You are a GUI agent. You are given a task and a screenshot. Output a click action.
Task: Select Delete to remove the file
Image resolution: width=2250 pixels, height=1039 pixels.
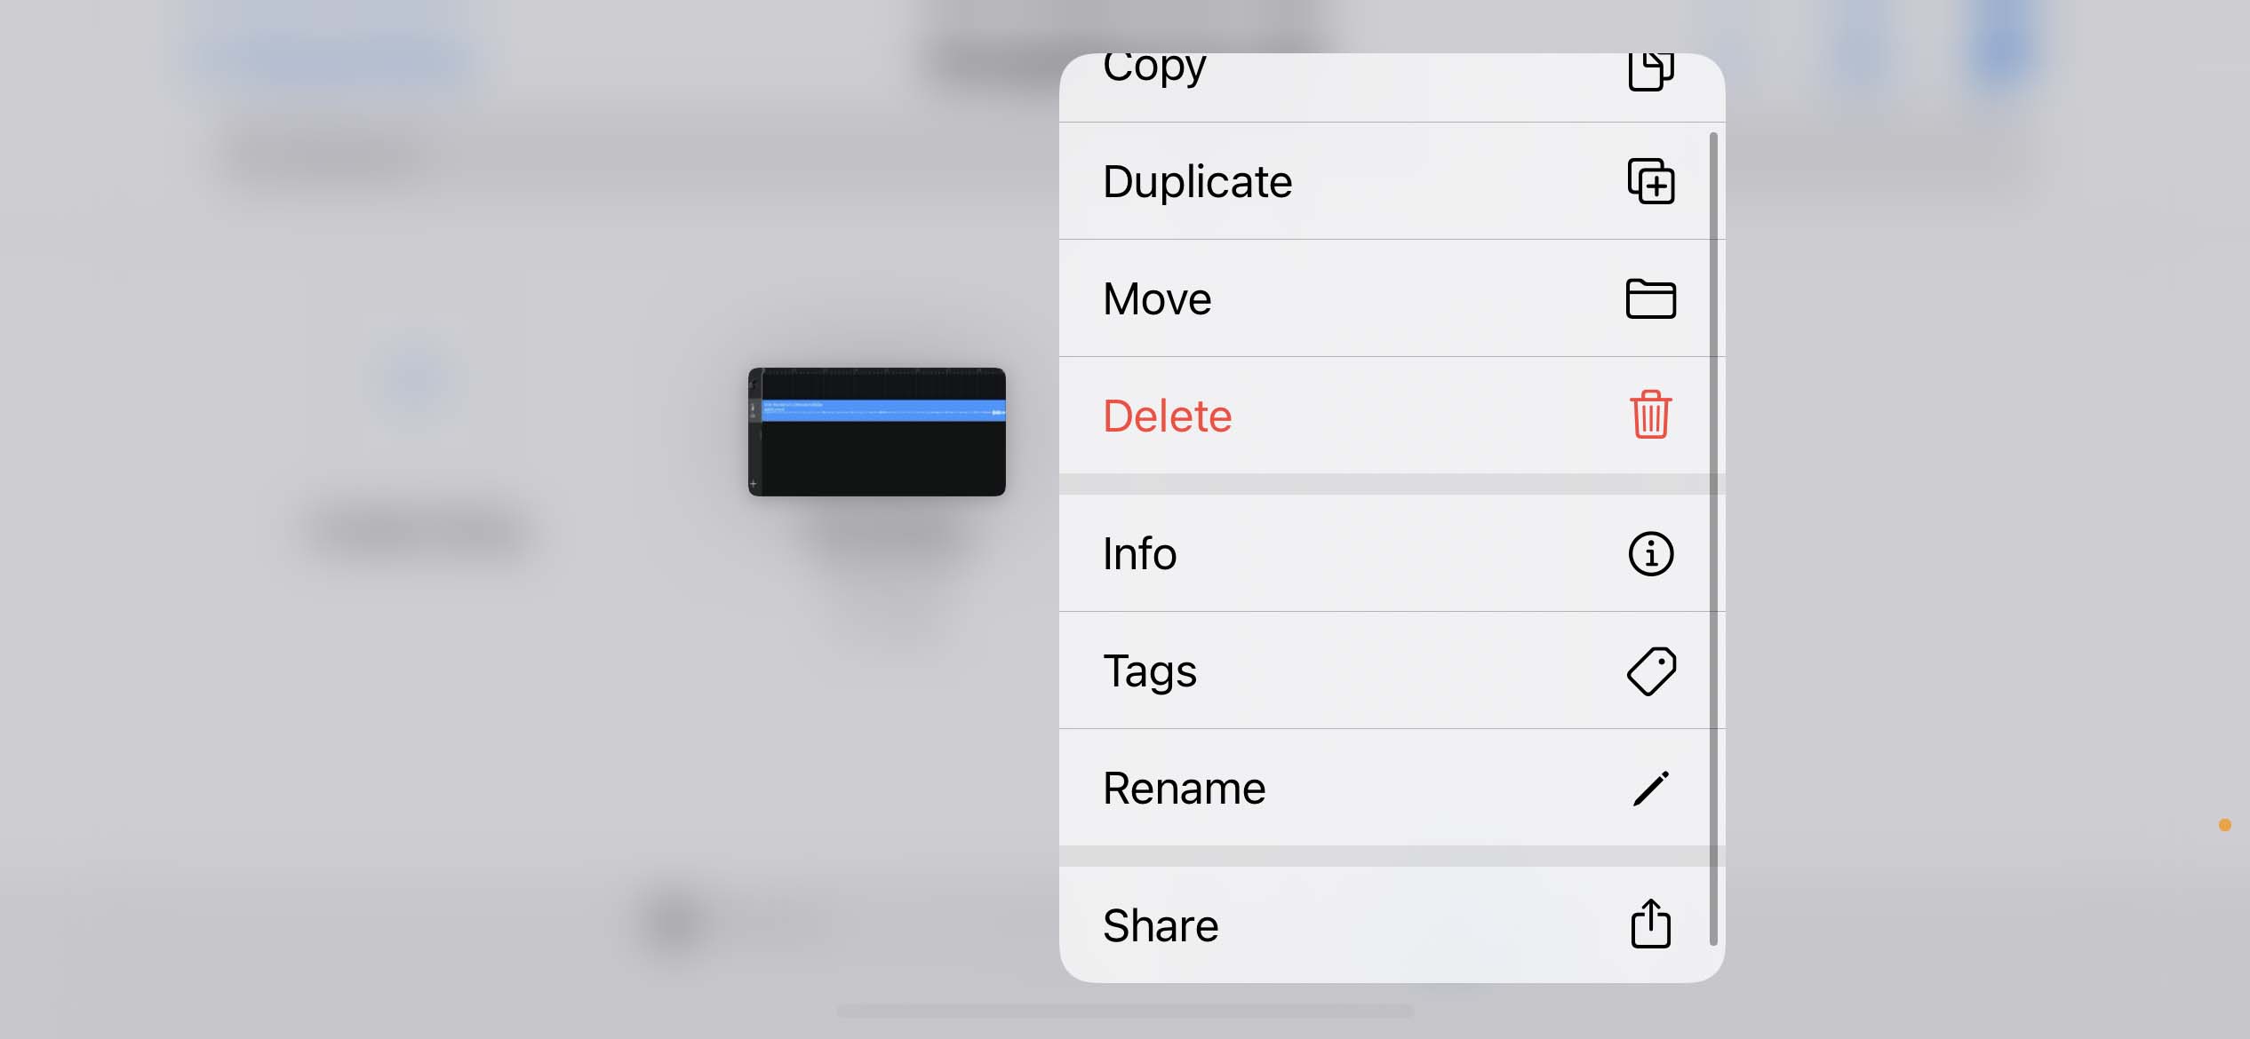pos(1386,414)
